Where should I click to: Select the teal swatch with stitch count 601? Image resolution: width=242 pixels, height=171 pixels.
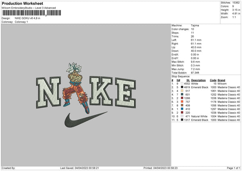click(182, 94)
